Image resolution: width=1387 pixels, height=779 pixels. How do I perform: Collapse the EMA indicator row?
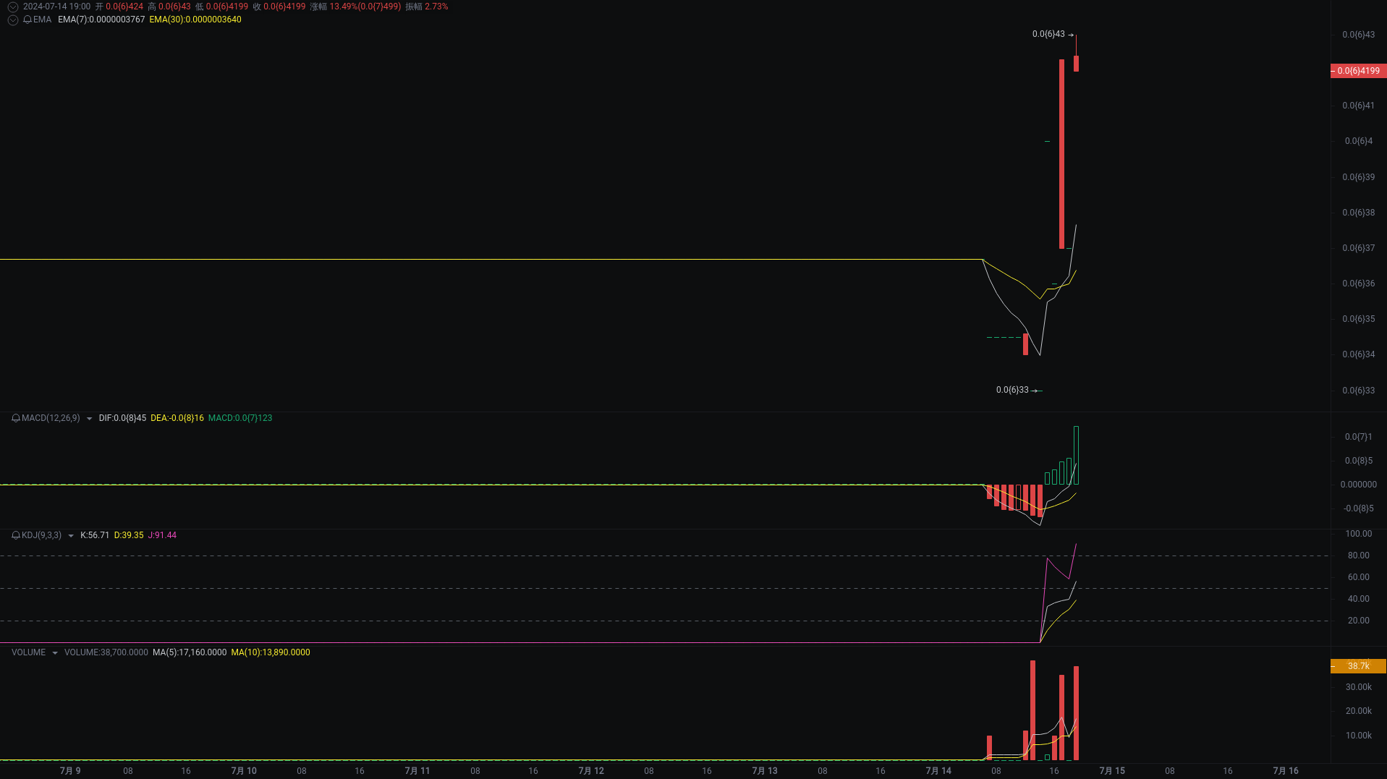[12, 20]
